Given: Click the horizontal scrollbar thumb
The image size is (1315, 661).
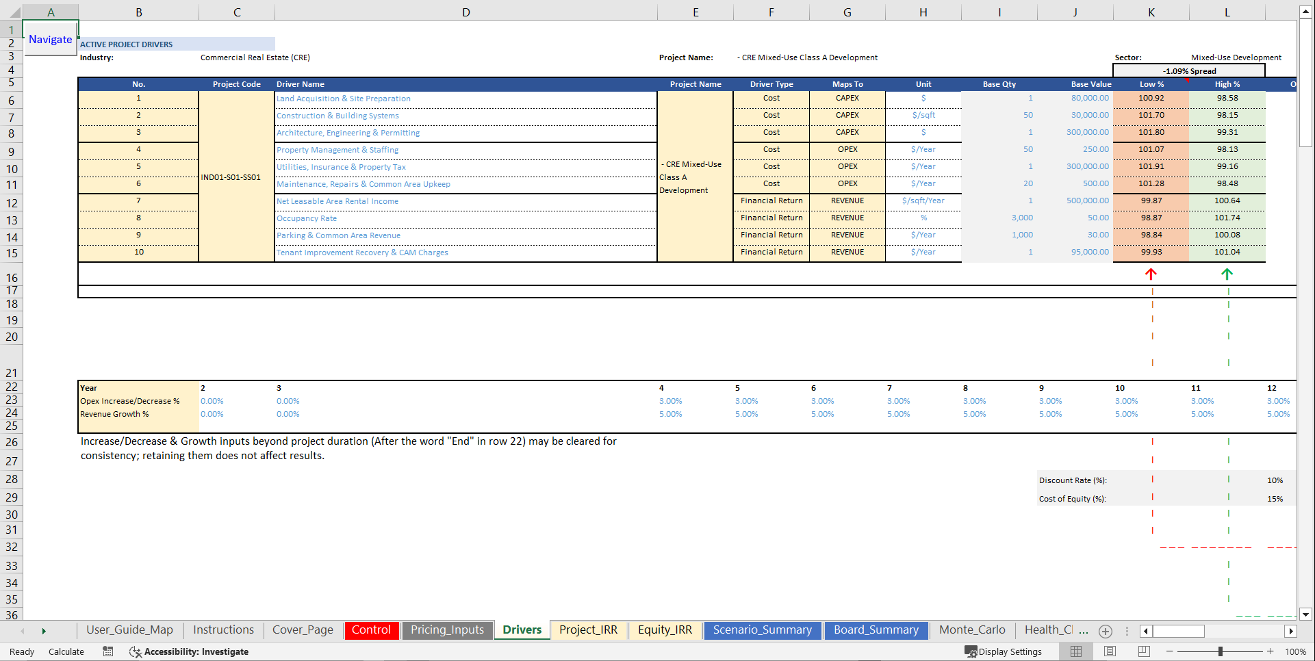Looking at the screenshot, I should [x=1178, y=631].
